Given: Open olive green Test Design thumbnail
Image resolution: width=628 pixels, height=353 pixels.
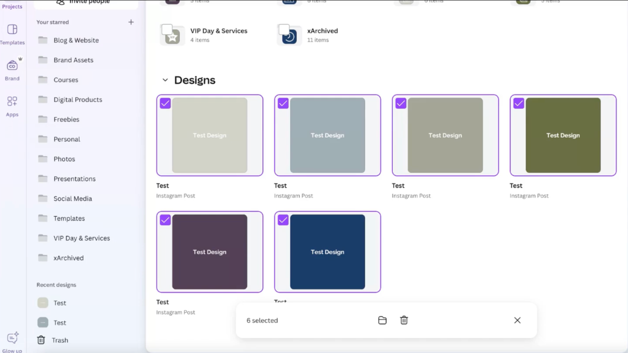Looking at the screenshot, I should (x=563, y=135).
